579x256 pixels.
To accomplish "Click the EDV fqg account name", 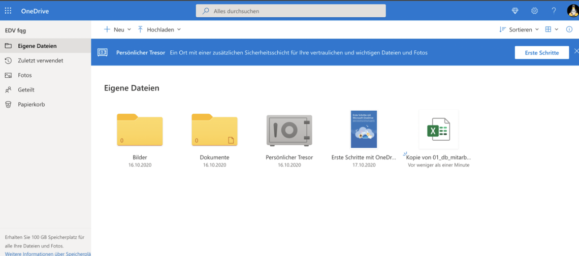I will click(15, 30).
